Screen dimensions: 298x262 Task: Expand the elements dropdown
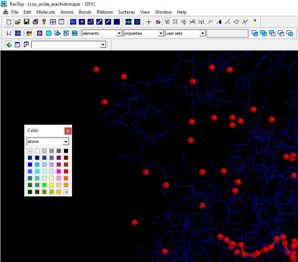click(119, 33)
